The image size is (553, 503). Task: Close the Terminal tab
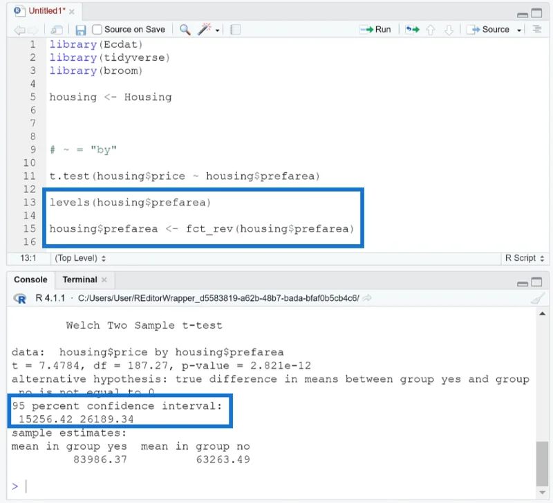[x=104, y=280]
